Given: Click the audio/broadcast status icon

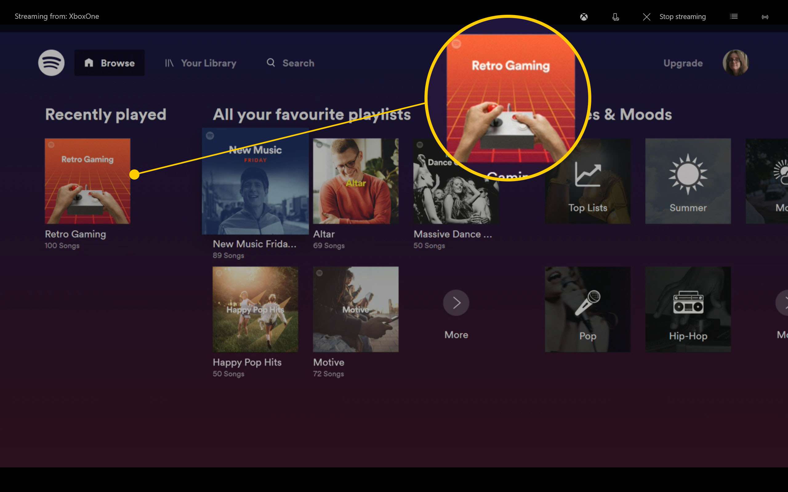Looking at the screenshot, I should point(765,16).
